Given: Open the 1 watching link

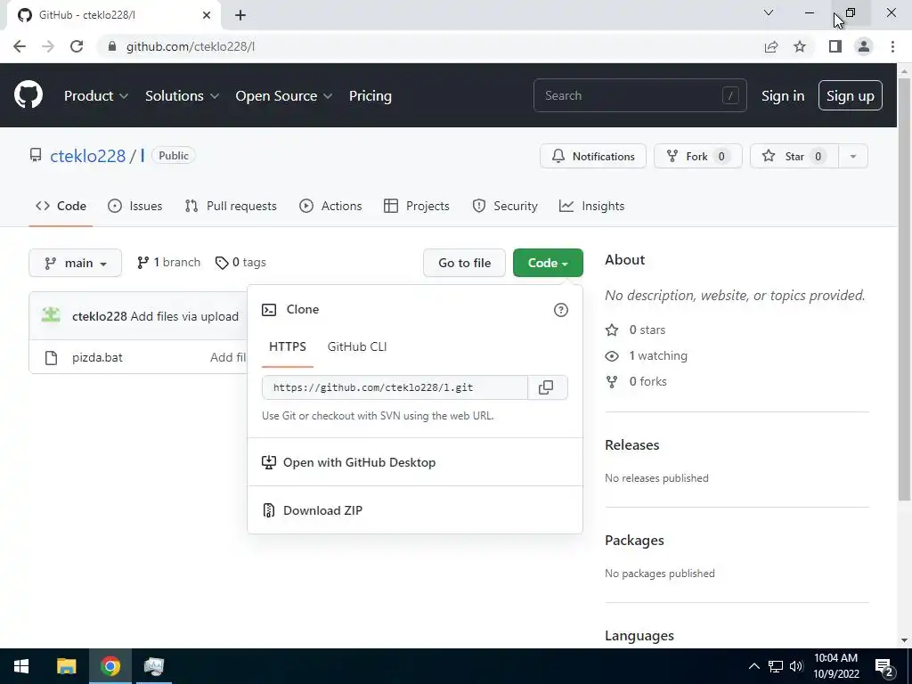Looking at the screenshot, I should click(647, 355).
